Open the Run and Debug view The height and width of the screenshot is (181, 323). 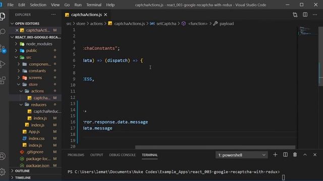pyautogui.click(x=3, y=64)
